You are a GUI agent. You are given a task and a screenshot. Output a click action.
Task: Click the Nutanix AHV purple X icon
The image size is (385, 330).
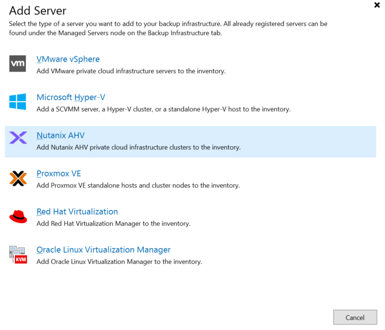pyautogui.click(x=18, y=137)
